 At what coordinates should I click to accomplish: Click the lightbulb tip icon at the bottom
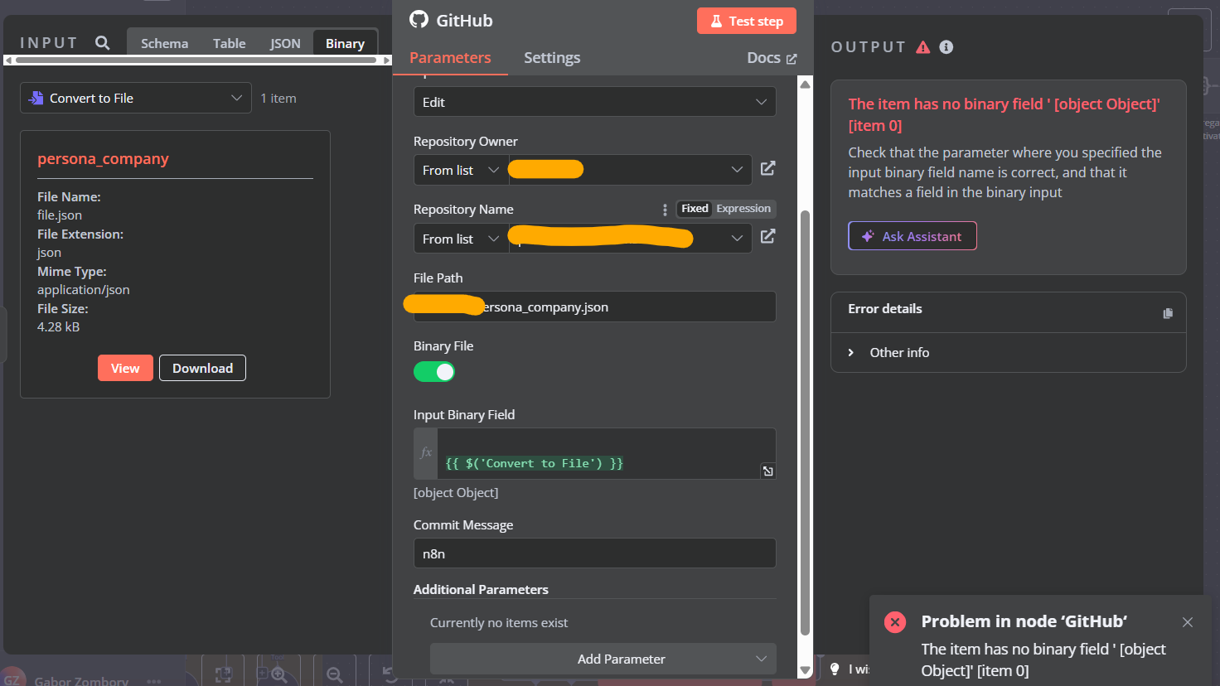click(835, 669)
